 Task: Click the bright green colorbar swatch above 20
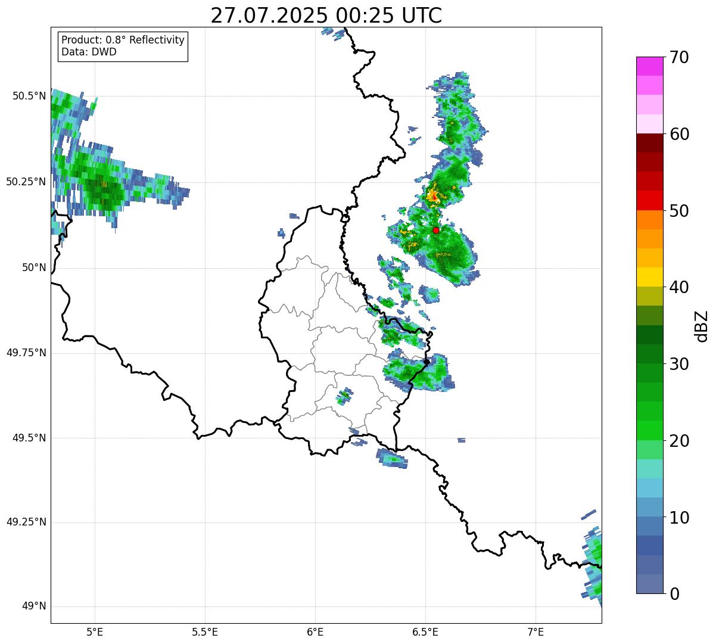pyautogui.click(x=649, y=431)
